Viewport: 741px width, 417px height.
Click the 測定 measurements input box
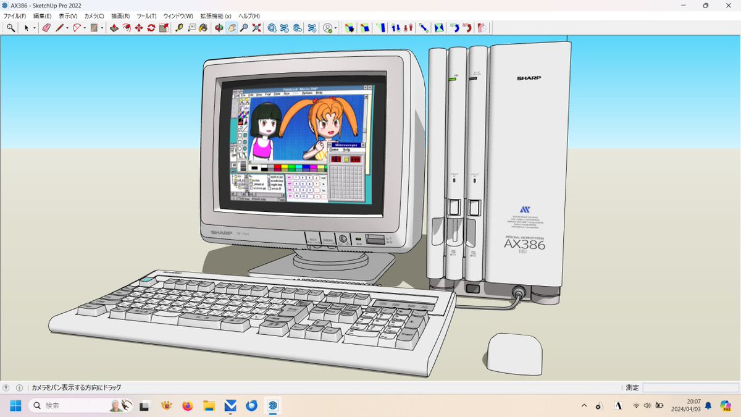690,388
